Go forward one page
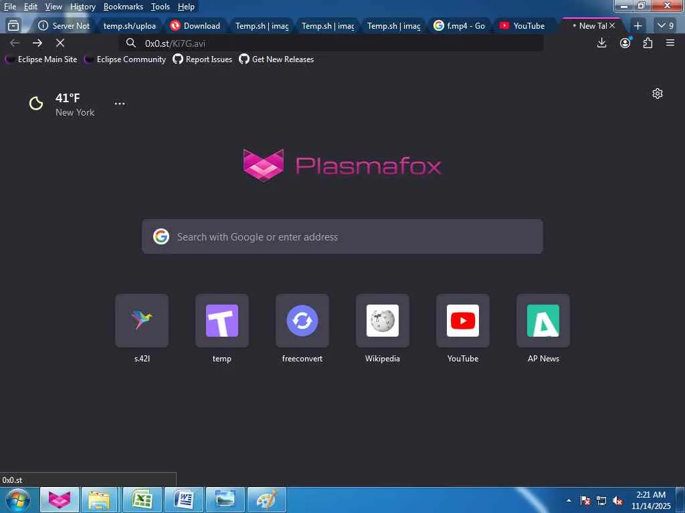685x513 pixels. coord(37,43)
